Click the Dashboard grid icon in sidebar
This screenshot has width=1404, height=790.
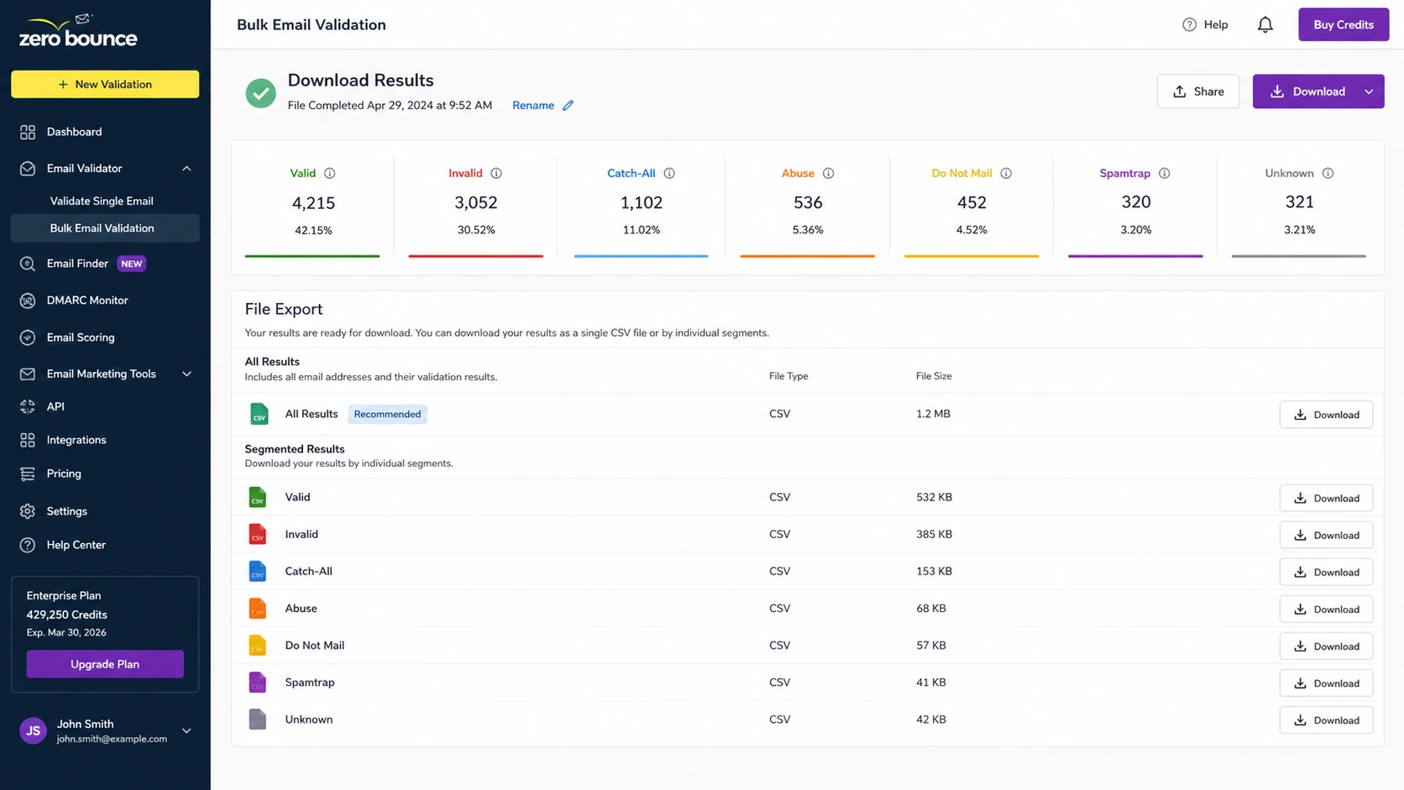pos(28,132)
